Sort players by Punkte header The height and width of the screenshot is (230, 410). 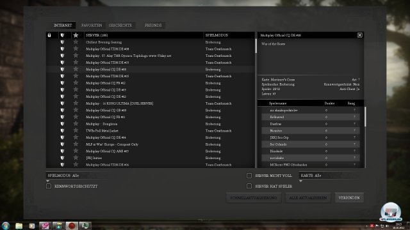click(x=329, y=103)
